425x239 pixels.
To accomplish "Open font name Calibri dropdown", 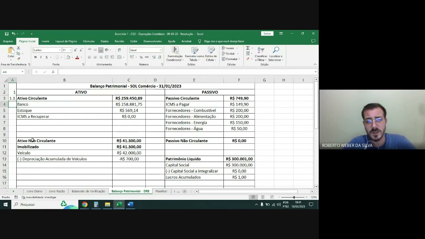I will pyautogui.click(x=60, y=50).
